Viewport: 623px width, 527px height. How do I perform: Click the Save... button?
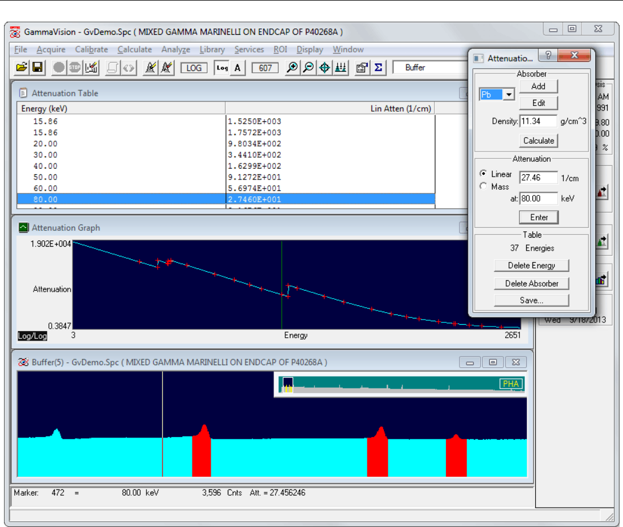pos(531,300)
